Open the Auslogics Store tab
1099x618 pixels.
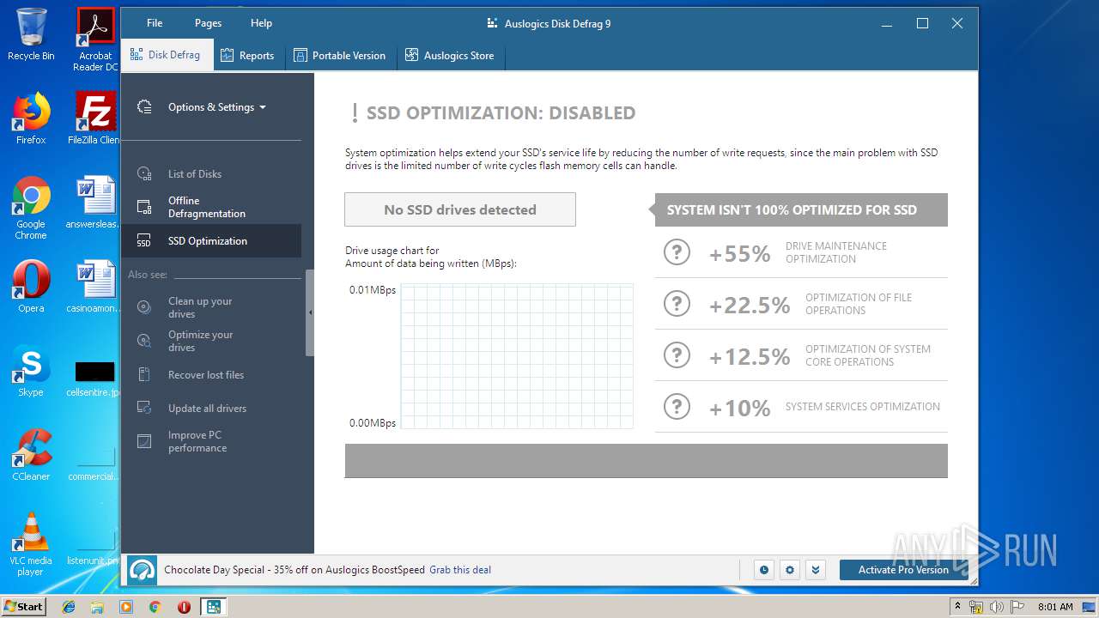[449, 56]
